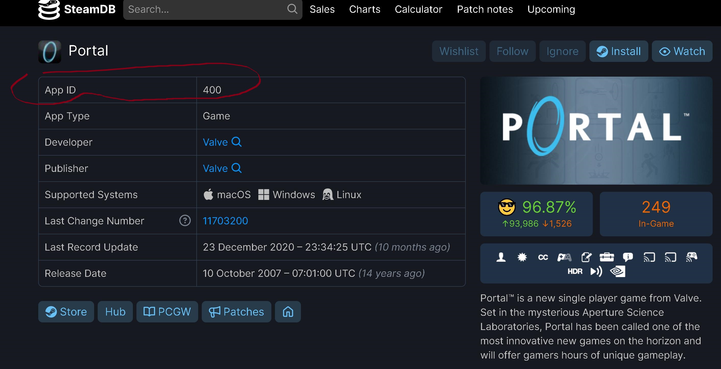Viewport: 721px width, 369px height.
Task: Open the Hub tab
Action: 116,311
